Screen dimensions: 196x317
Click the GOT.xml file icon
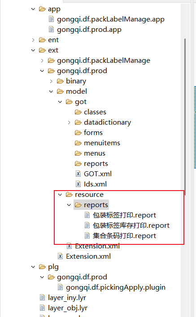78,174
